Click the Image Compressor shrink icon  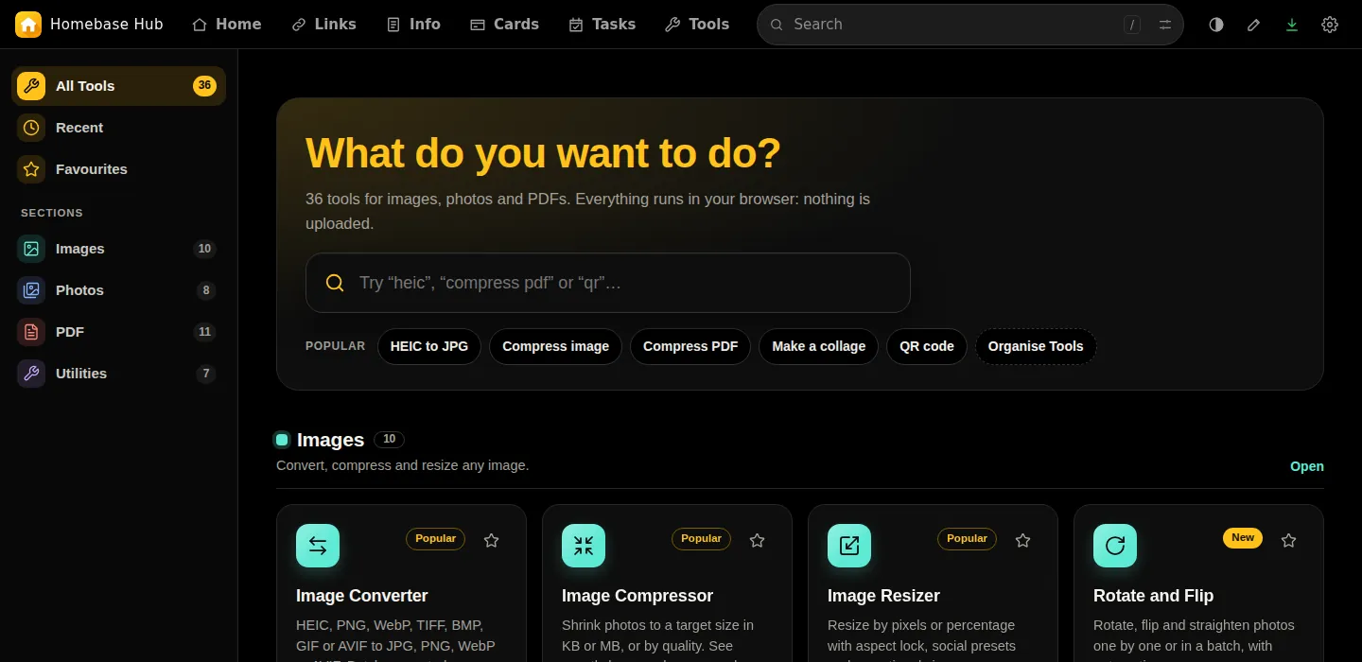(x=584, y=546)
